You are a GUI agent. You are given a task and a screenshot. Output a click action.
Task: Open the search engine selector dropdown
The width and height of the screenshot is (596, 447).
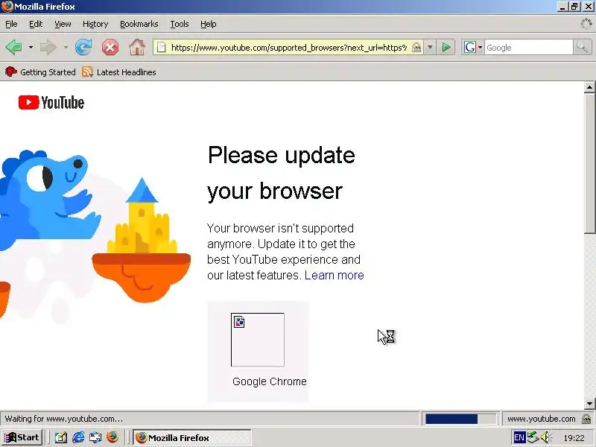tap(472, 48)
